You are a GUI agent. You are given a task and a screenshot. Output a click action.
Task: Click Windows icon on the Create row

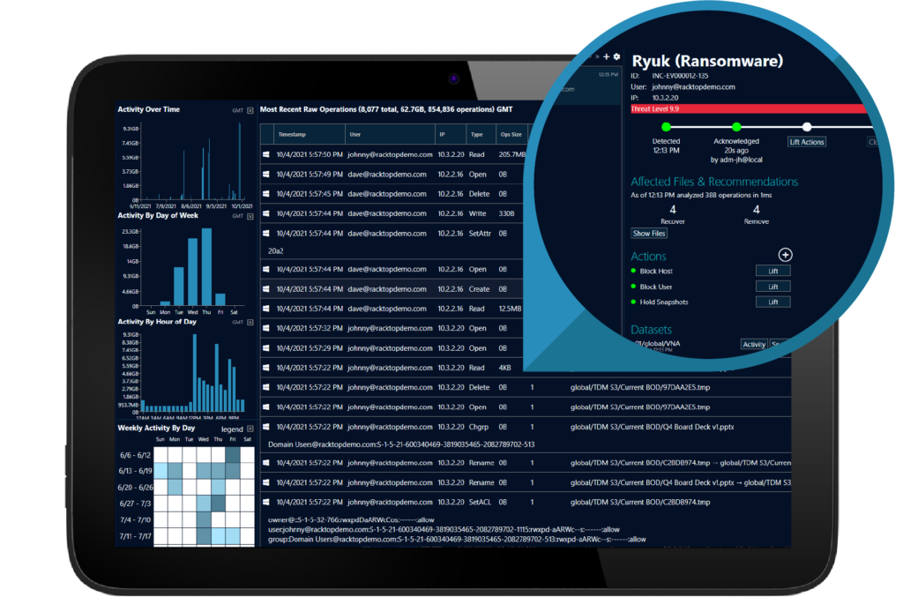click(266, 289)
